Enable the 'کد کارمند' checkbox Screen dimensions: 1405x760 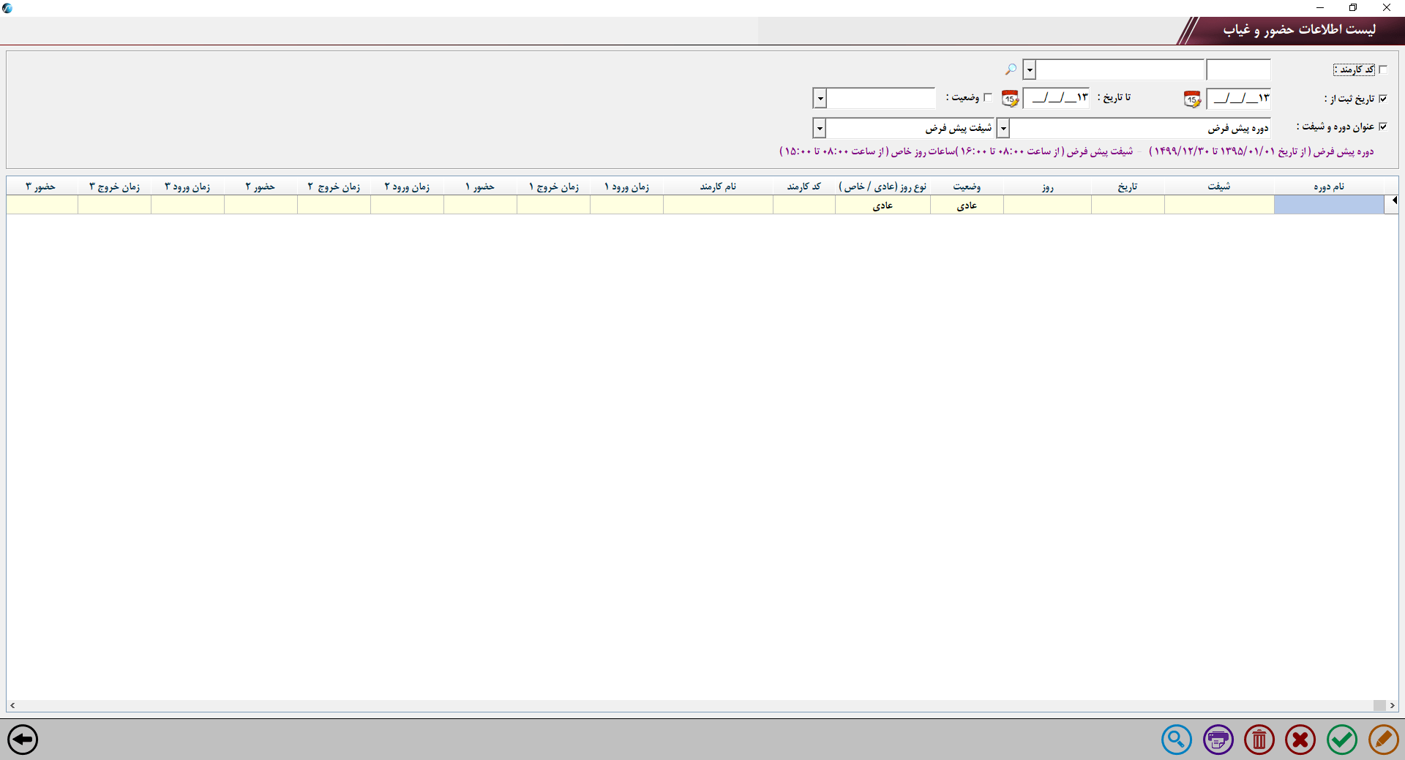[1382, 69]
